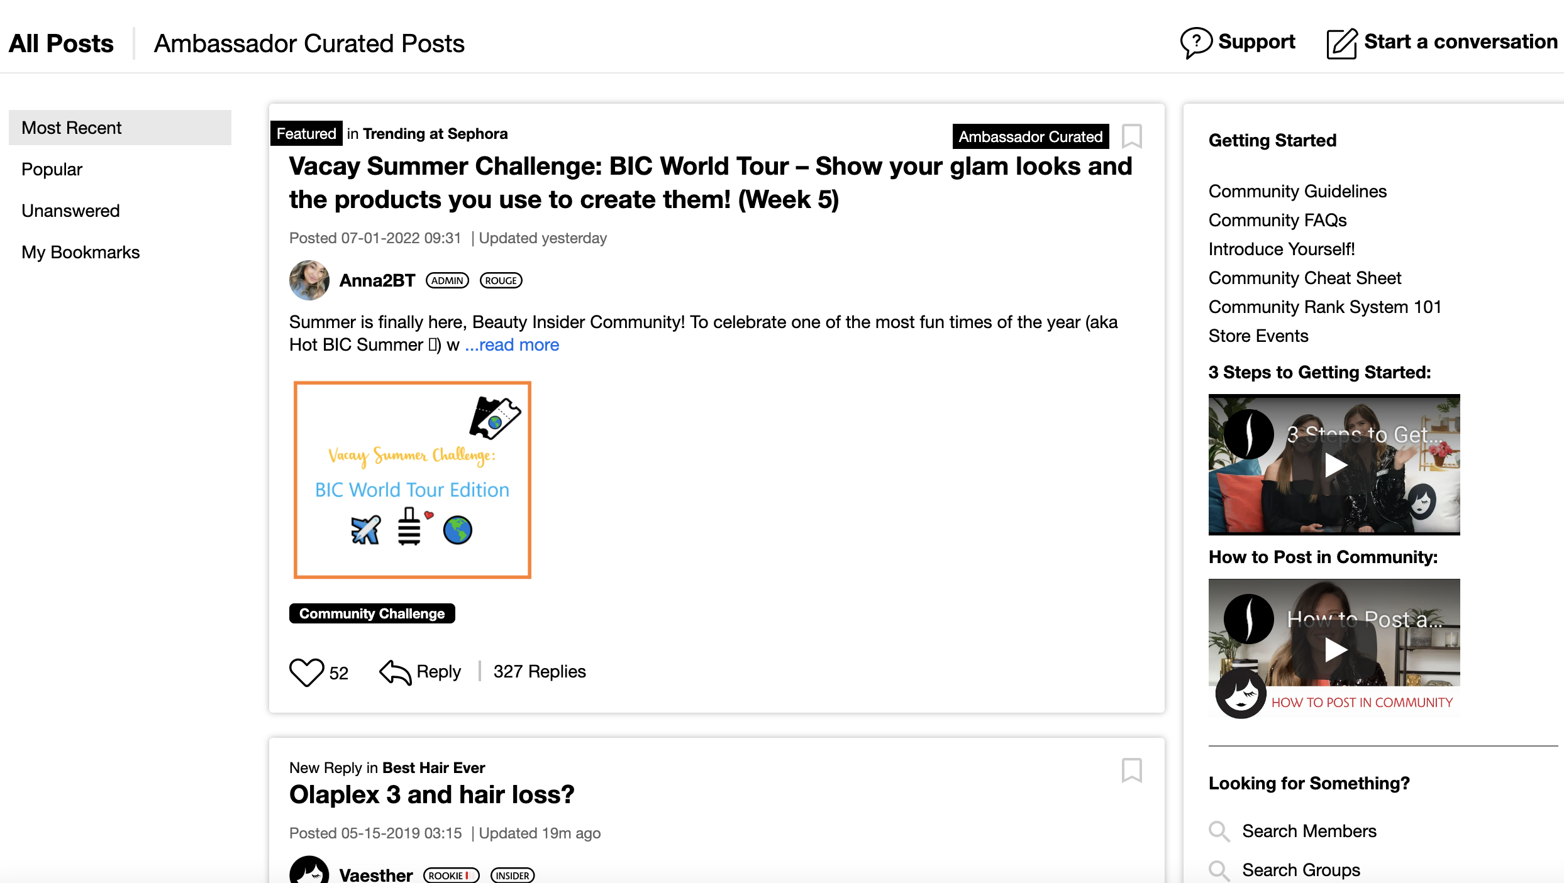This screenshot has height=883, width=1564.
Task: Click the Search Groups magnifier icon
Action: 1219,870
